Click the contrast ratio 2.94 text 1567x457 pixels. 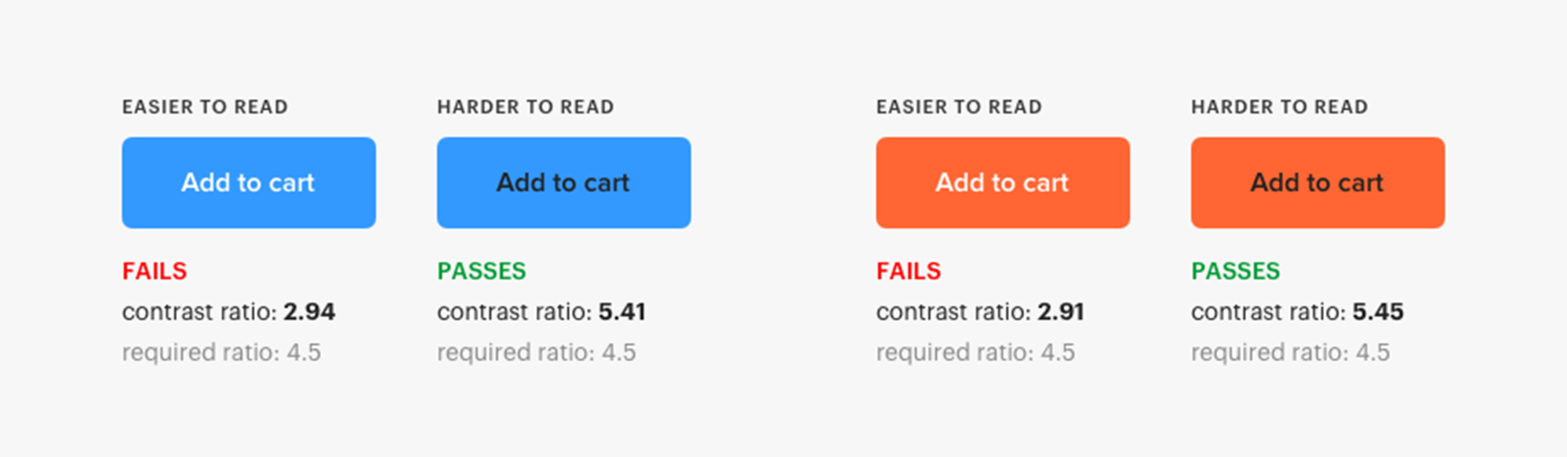coord(229,312)
